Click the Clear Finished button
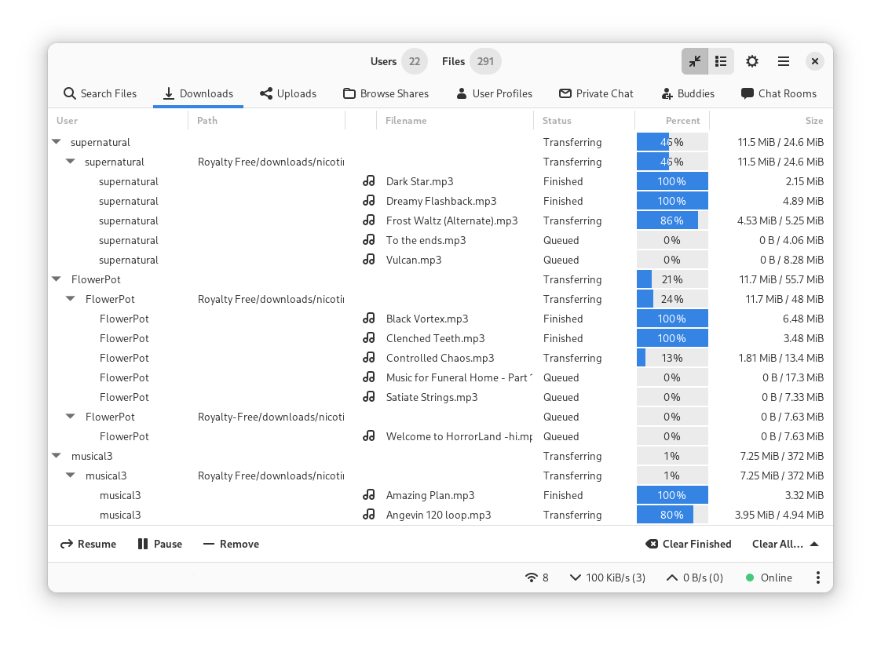 point(688,544)
